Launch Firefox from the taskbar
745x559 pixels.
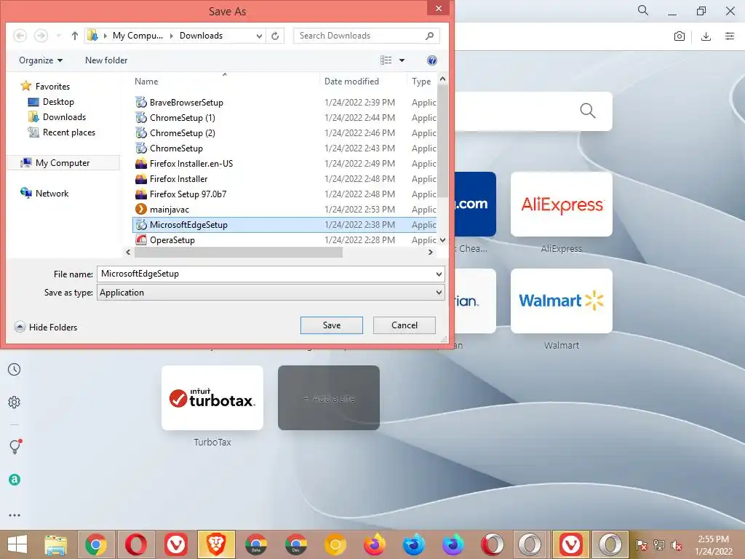coord(375,544)
